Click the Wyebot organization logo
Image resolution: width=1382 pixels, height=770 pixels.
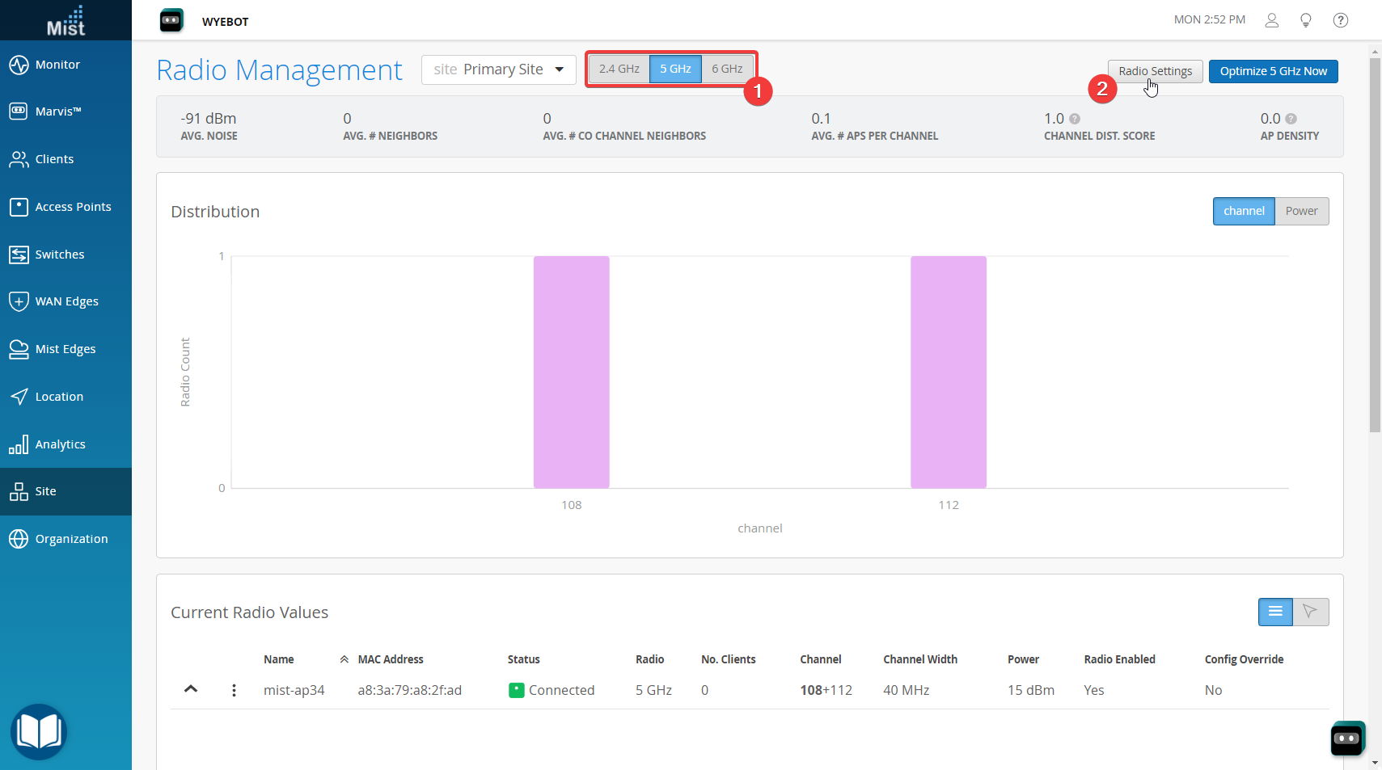171,20
